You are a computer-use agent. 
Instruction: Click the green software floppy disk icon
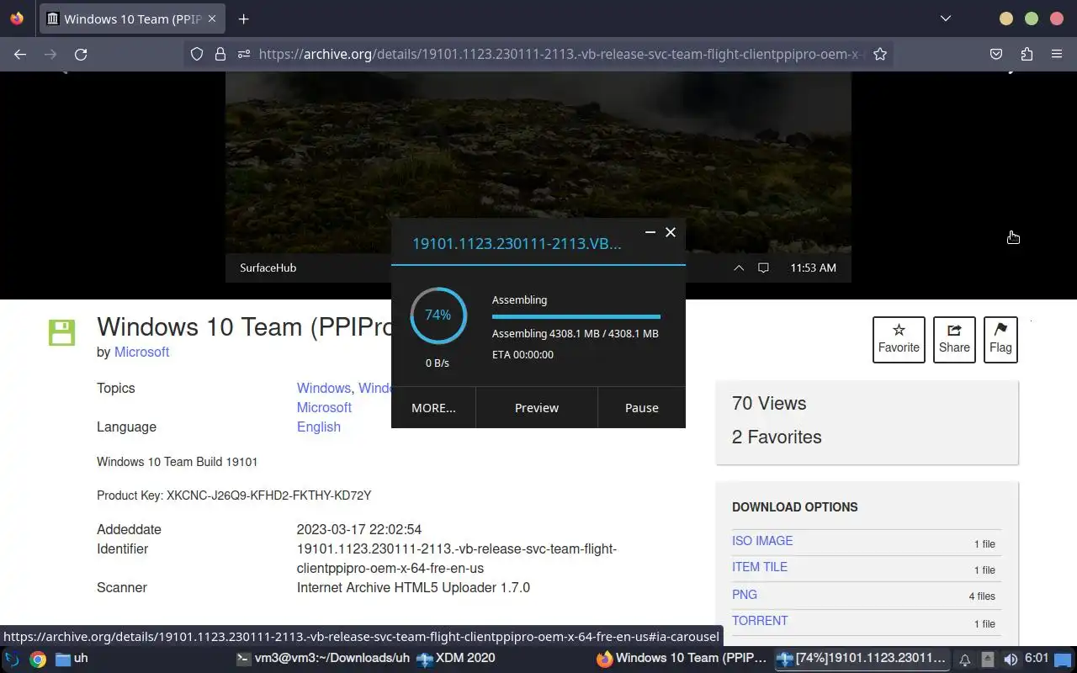tap(61, 332)
